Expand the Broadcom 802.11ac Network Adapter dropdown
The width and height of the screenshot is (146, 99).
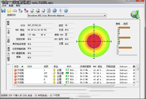tap(67, 16)
